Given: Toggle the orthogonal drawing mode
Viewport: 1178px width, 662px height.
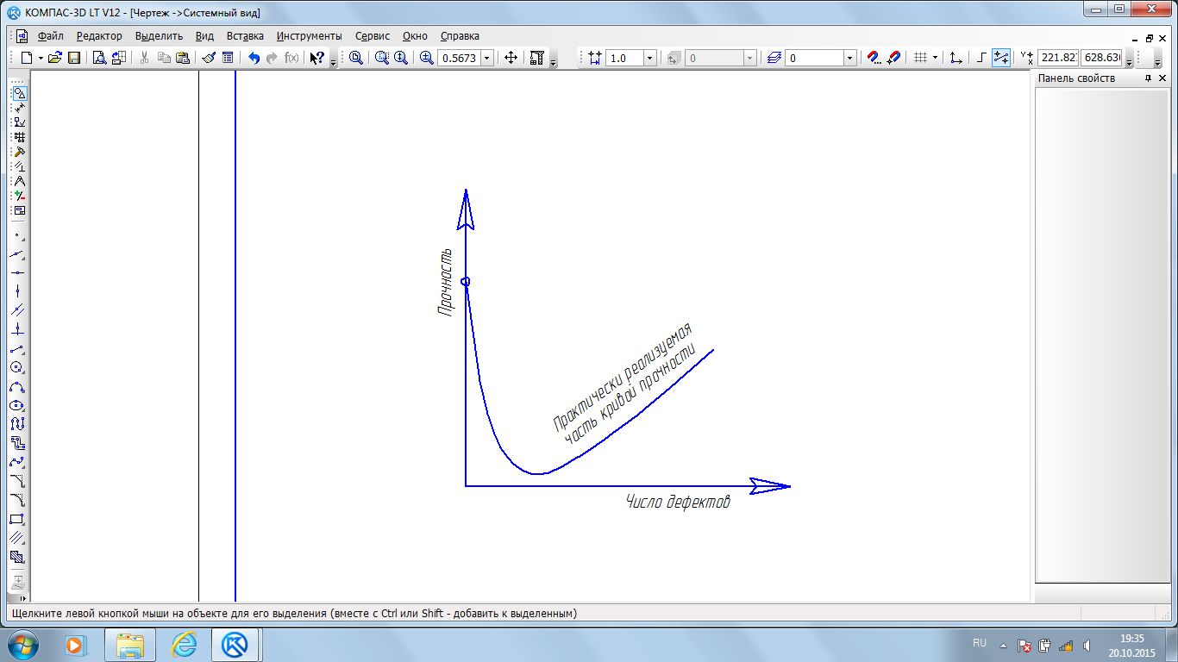Looking at the screenshot, I should tap(981, 58).
